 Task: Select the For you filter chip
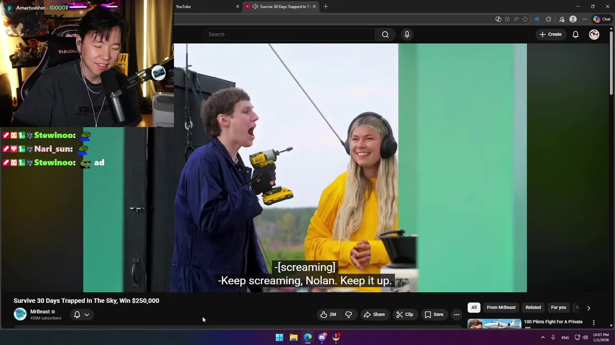(558, 308)
